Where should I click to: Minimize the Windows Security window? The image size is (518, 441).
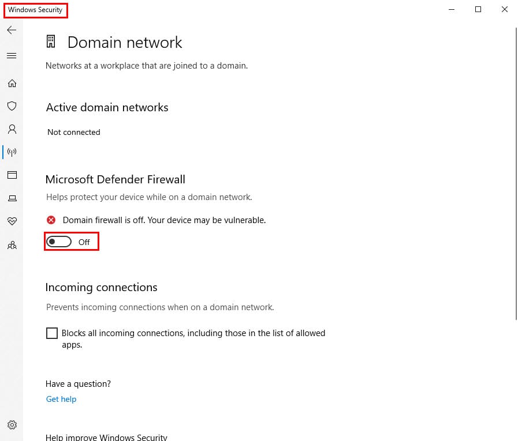click(451, 9)
